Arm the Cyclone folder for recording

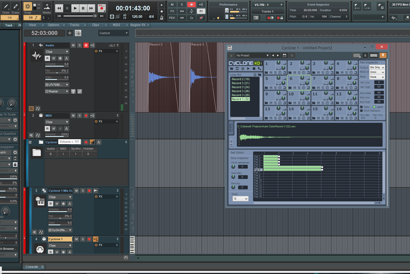click(x=86, y=142)
